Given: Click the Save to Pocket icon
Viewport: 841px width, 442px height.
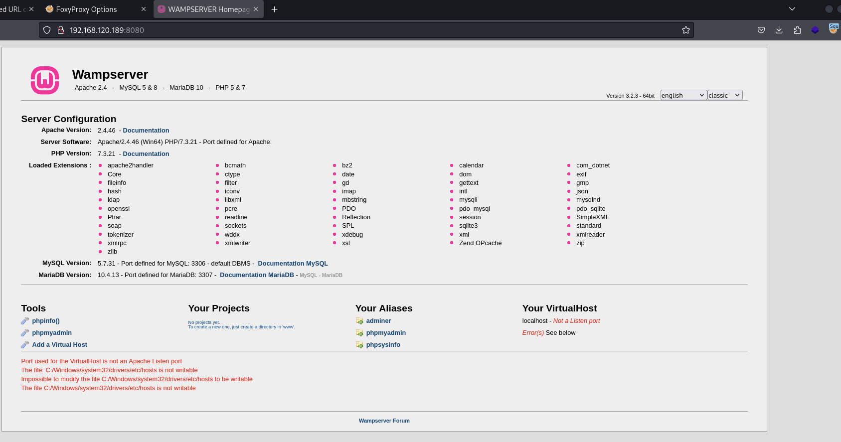Looking at the screenshot, I should point(761,30).
